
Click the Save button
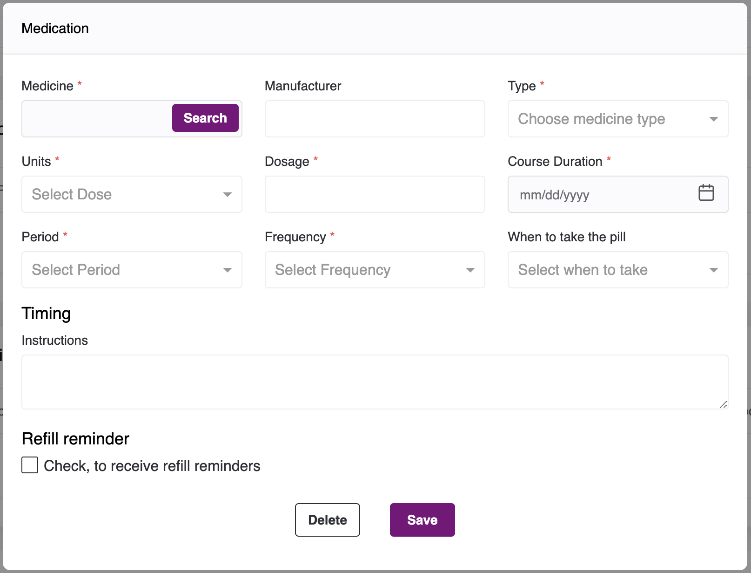[422, 520]
